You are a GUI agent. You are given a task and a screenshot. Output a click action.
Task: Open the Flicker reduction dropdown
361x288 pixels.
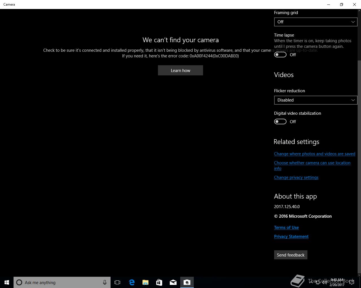tap(316, 100)
